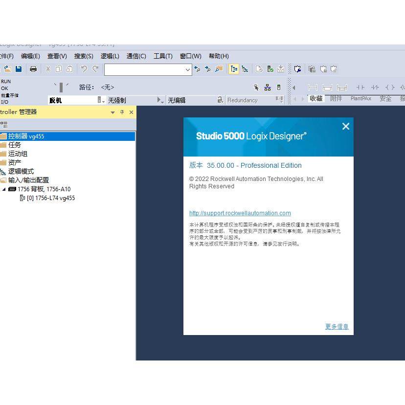
Task: Open a project with the folder icon
Action: click(8, 69)
